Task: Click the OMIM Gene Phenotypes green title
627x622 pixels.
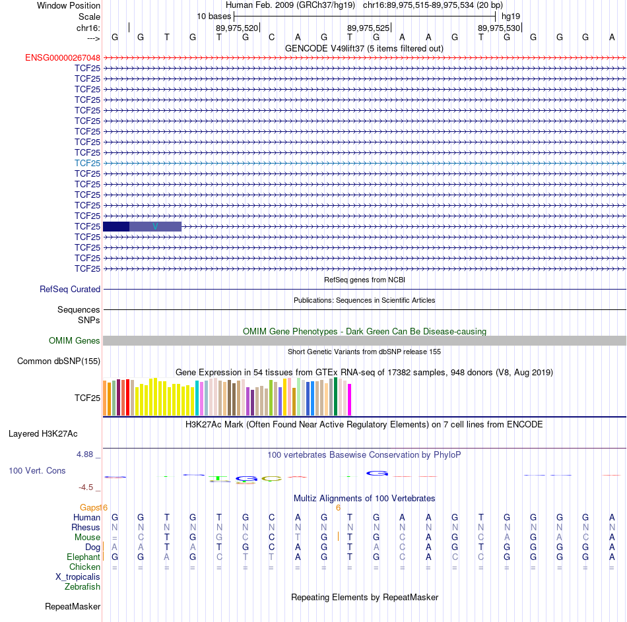Action: (364, 331)
